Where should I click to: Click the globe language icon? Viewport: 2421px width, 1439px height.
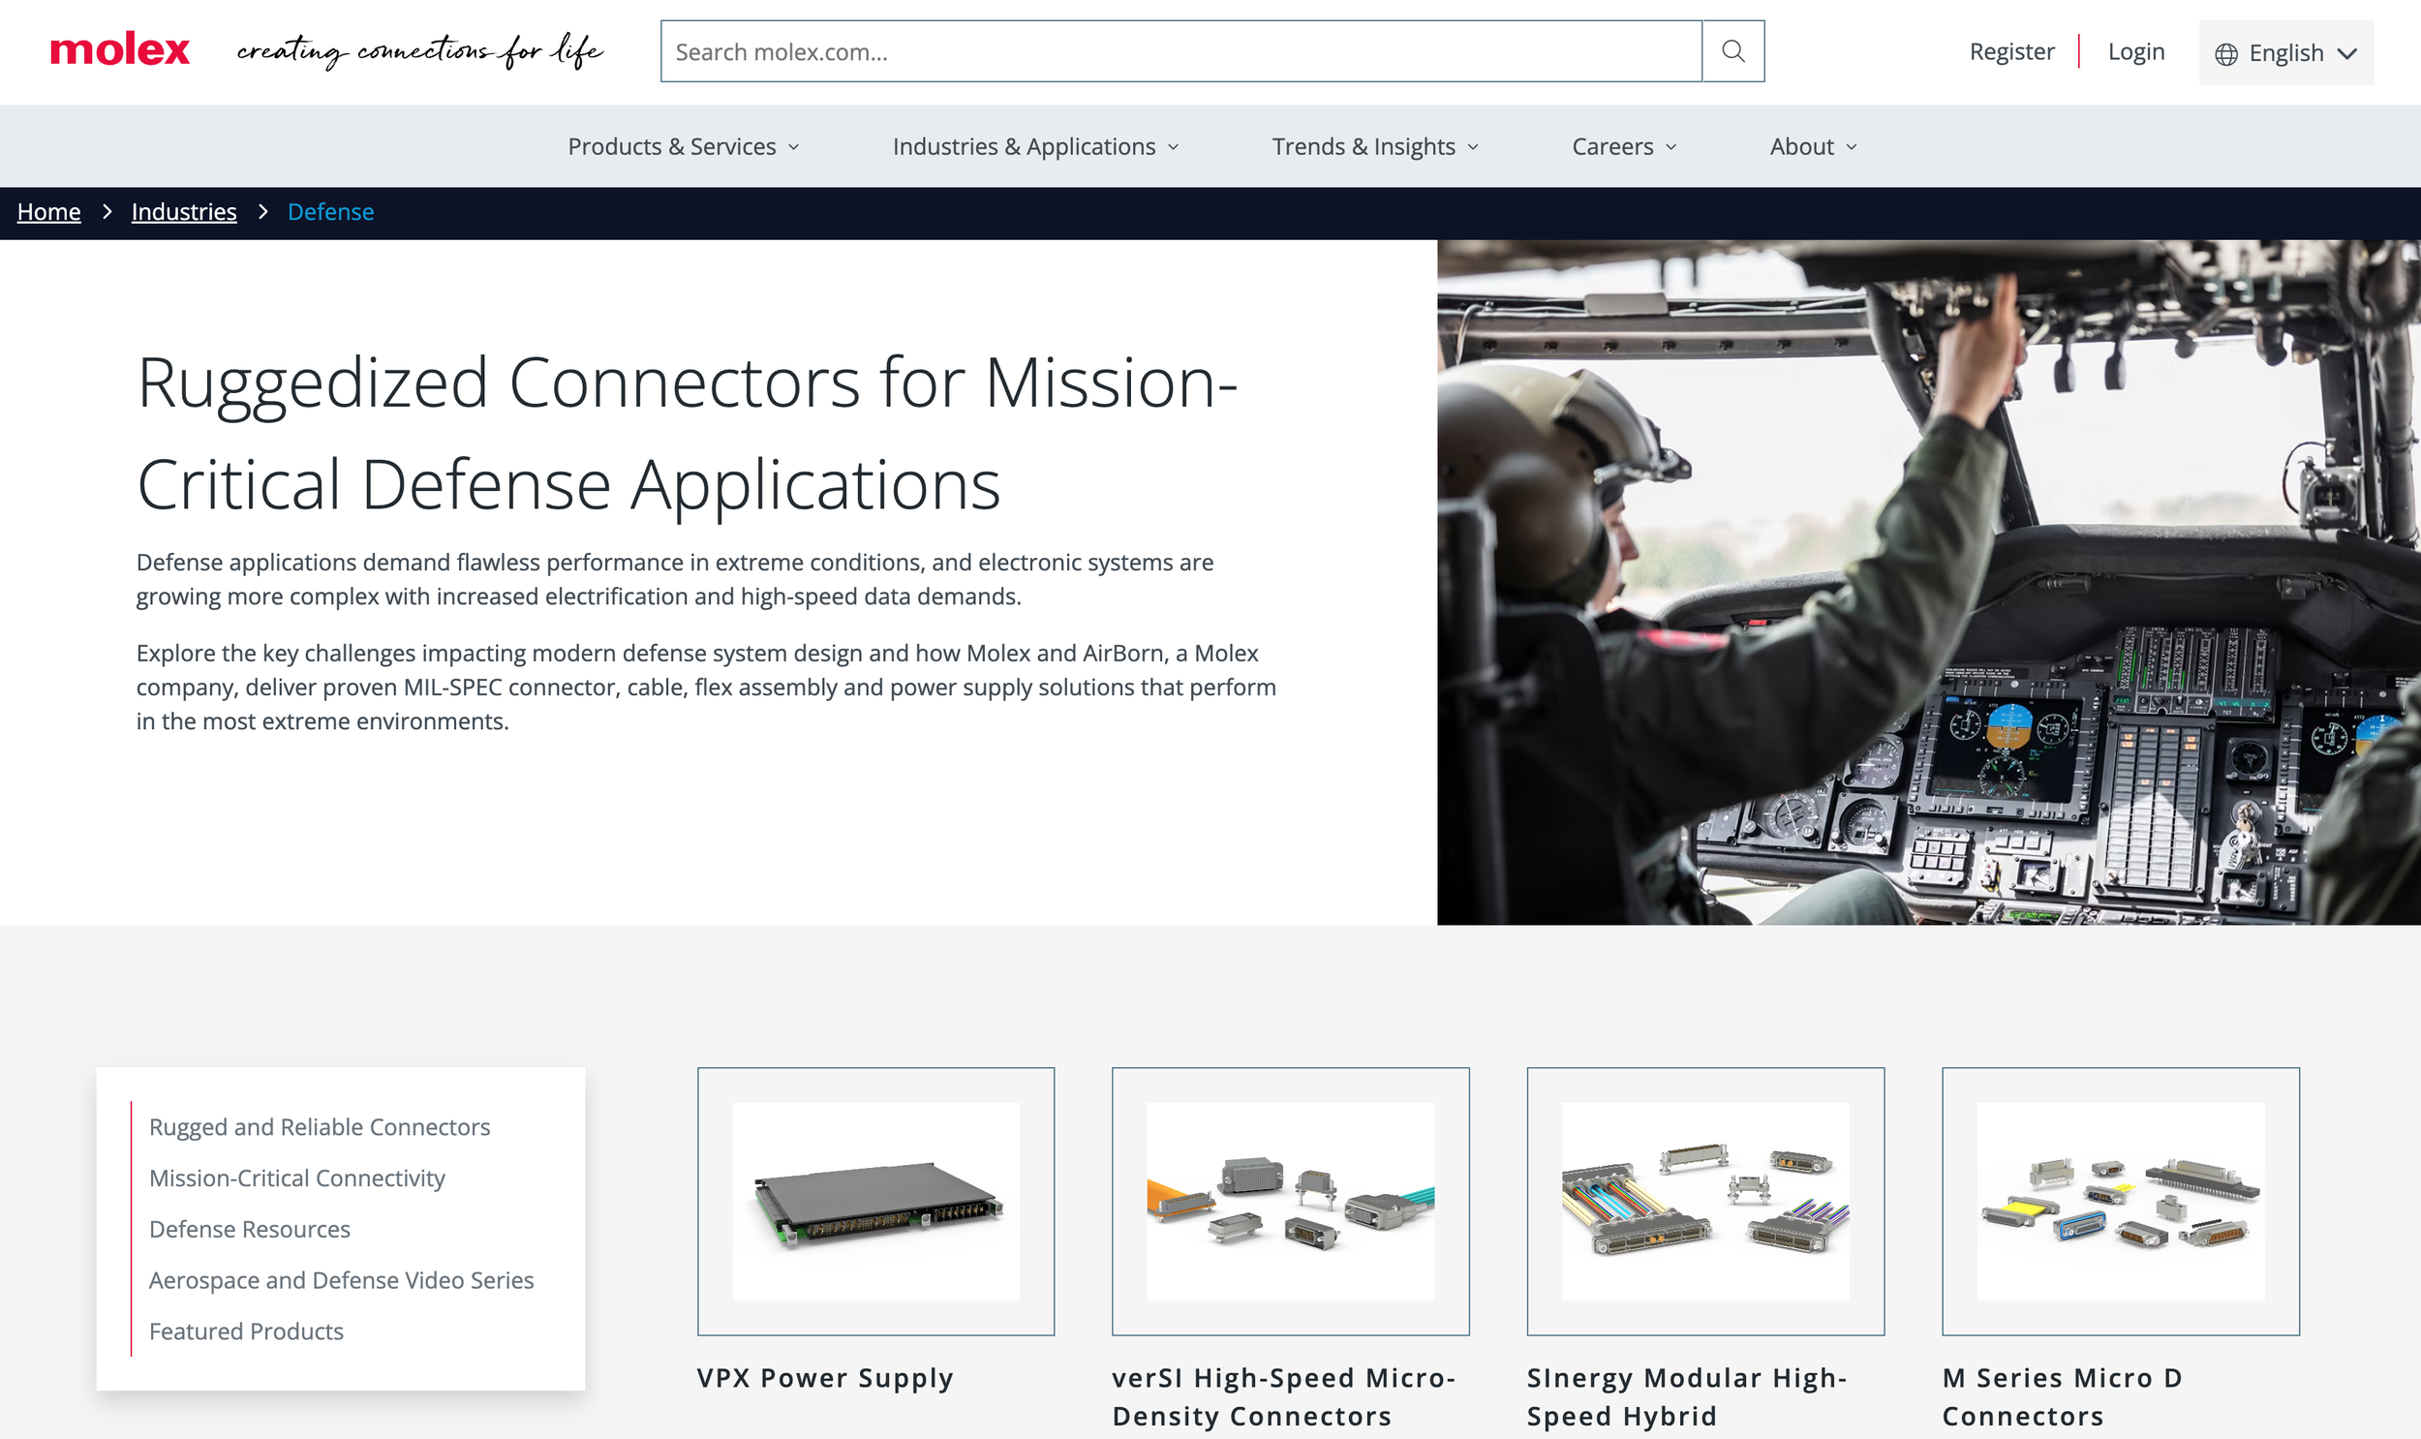[x=2226, y=54]
